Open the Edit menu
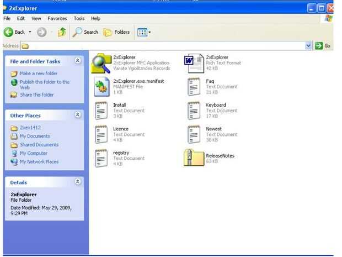 coord(21,19)
